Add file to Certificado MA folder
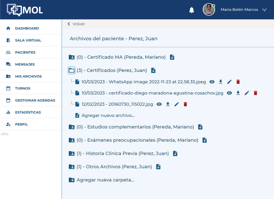 point(172,57)
